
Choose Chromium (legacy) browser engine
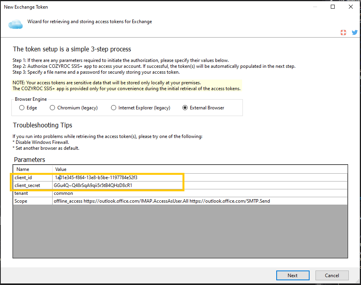tap(53, 108)
